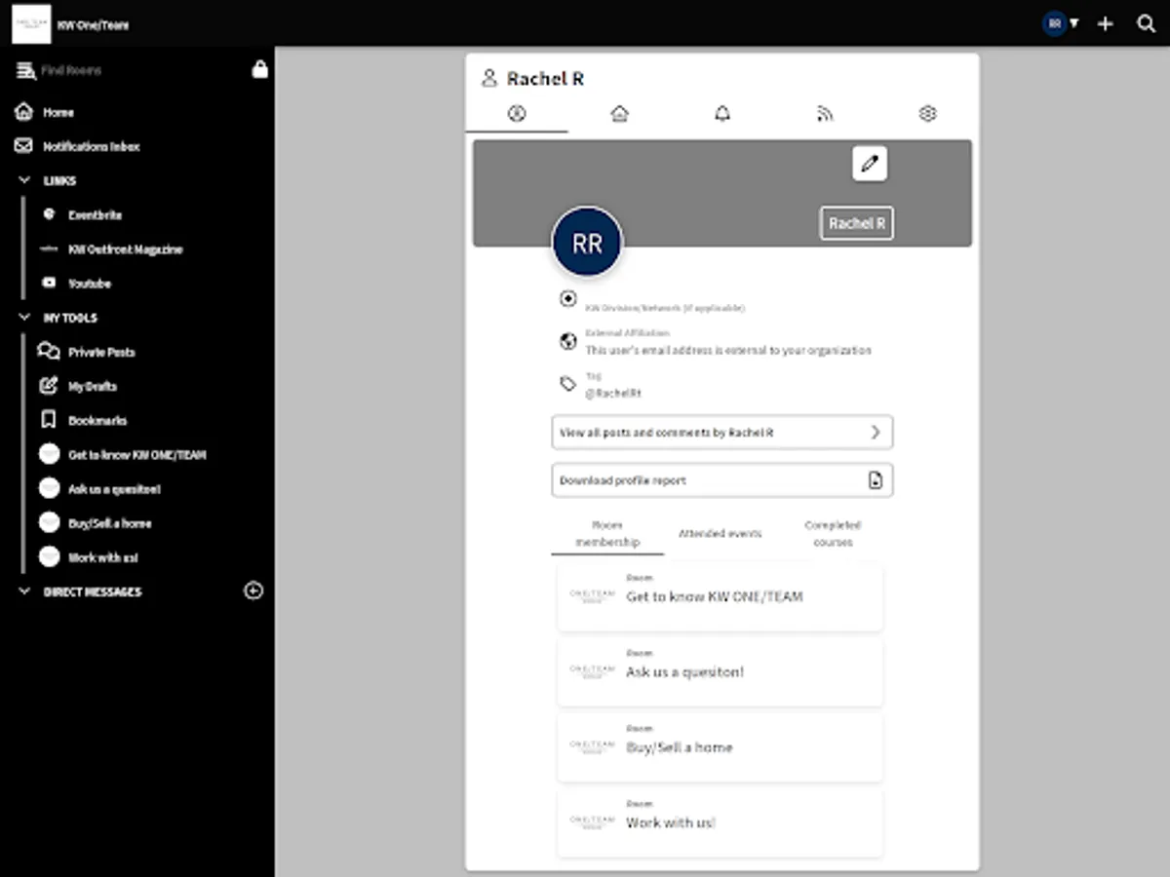
Task: Switch to Room membership tab
Action: pos(607,533)
